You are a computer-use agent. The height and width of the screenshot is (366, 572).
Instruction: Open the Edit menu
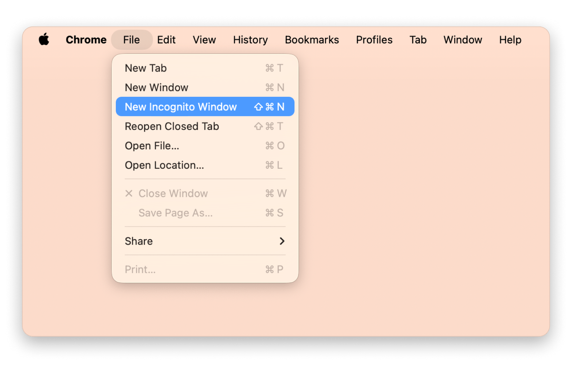[x=166, y=40]
